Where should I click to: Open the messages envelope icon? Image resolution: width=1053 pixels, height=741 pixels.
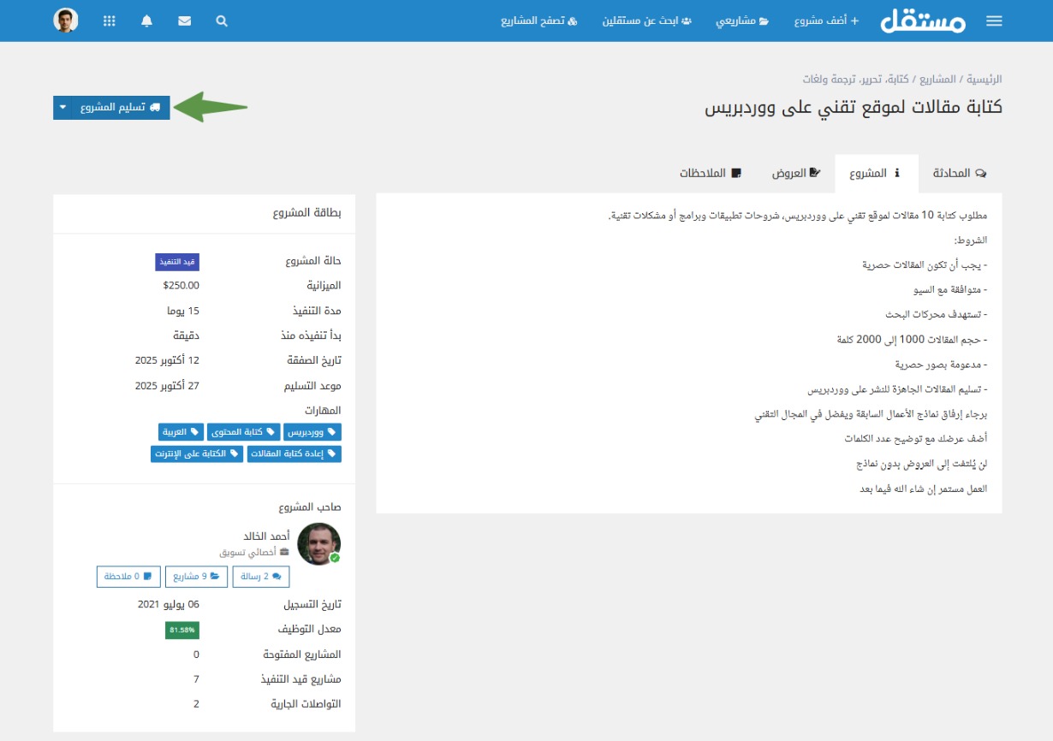184,21
